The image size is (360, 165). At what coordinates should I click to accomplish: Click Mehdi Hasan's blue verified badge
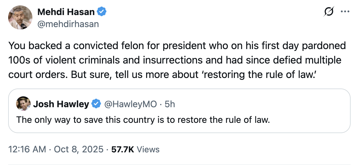(101, 12)
